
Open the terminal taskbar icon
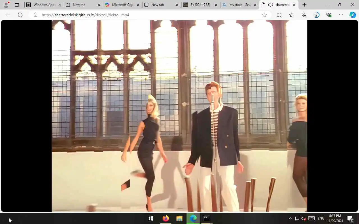207,218
